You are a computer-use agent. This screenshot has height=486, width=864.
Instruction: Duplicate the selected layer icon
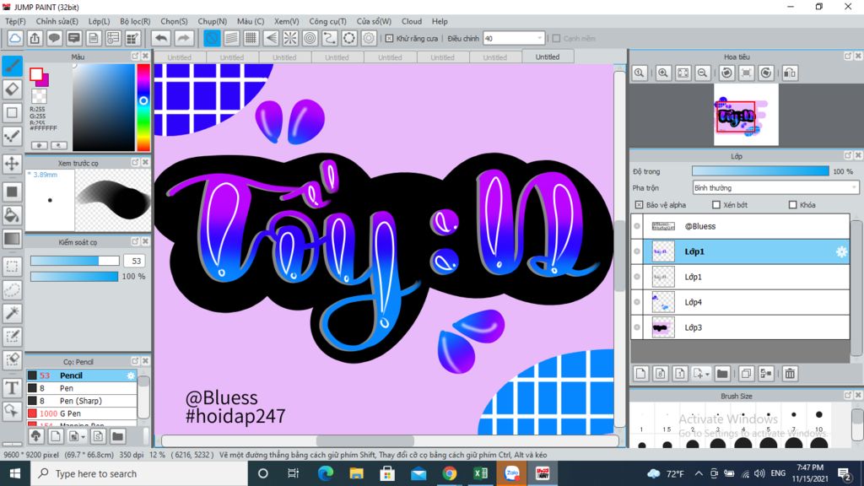pos(746,374)
